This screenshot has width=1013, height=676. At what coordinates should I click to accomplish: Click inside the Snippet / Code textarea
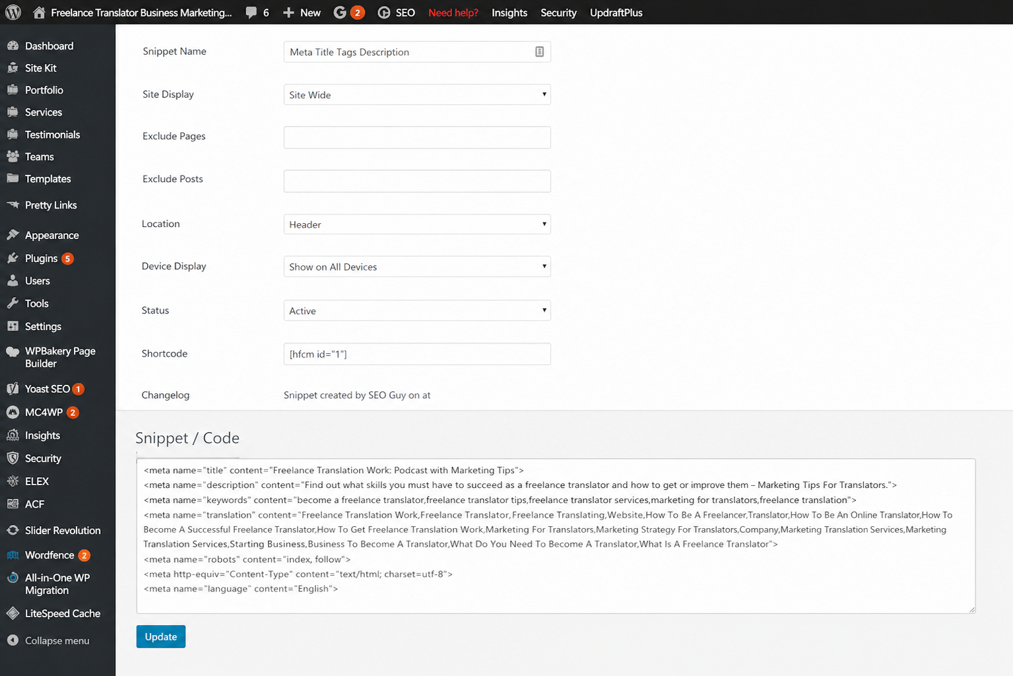tap(556, 536)
